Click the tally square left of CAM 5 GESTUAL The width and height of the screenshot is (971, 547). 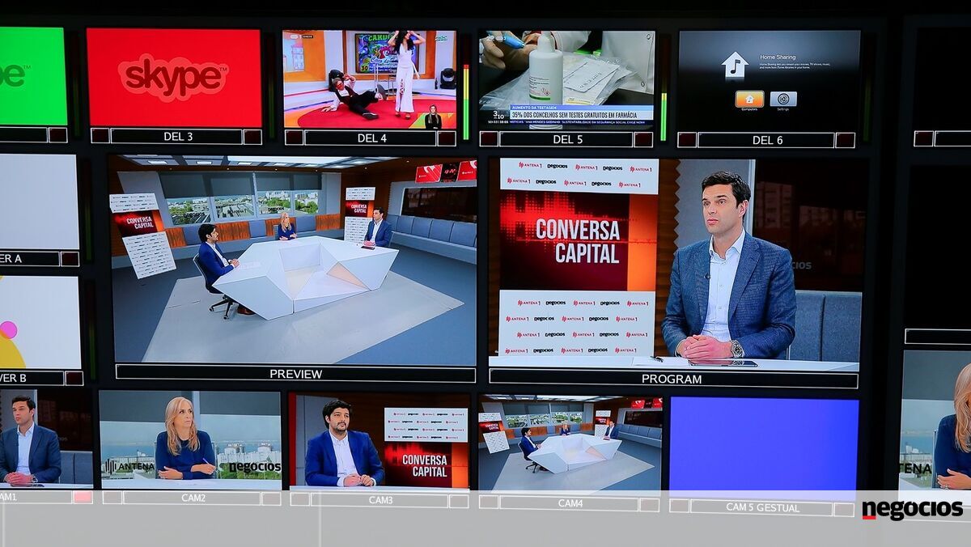(x=680, y=507)
